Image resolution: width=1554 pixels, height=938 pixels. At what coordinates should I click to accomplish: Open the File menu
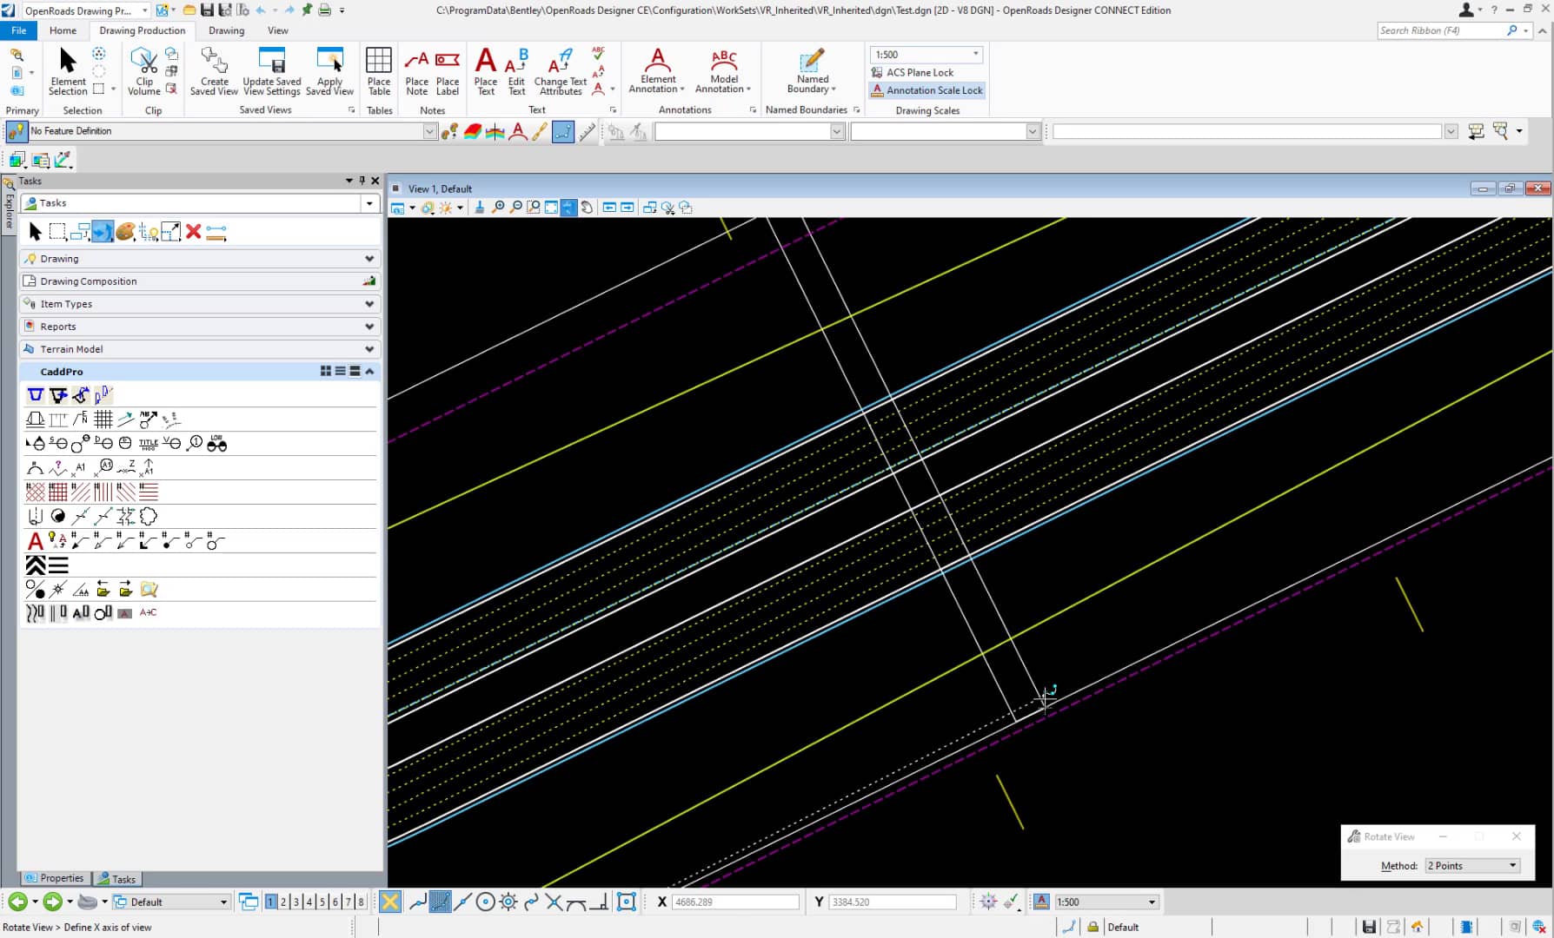click(18, 30)
